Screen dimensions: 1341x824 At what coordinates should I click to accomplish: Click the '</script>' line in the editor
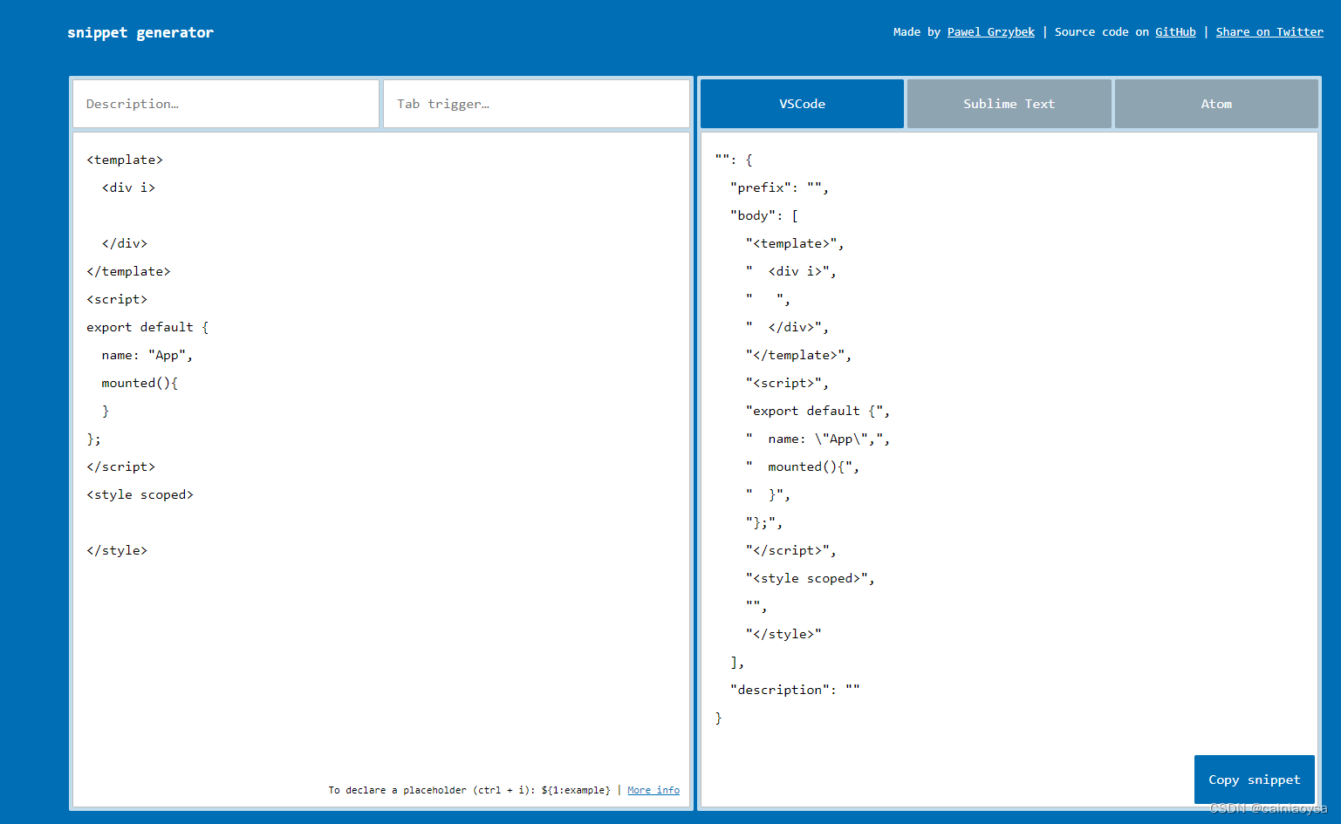pyautogui.click(x=120, y=466)
